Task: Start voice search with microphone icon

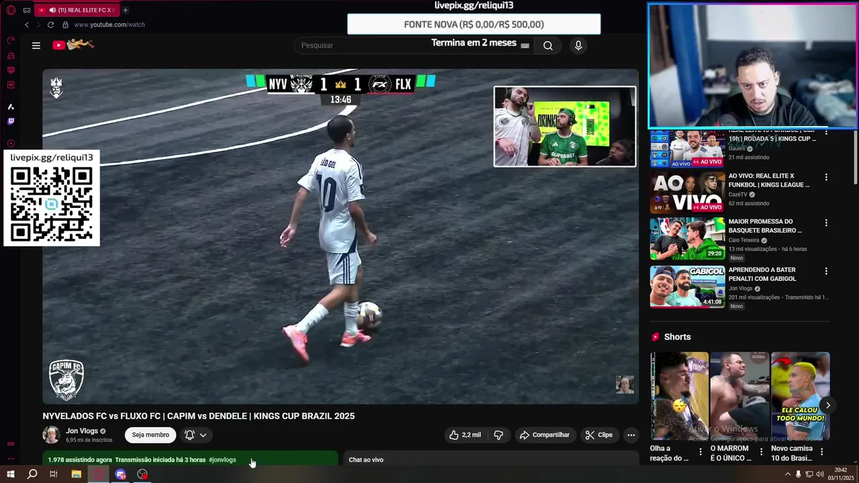Action: pos(578,46)
